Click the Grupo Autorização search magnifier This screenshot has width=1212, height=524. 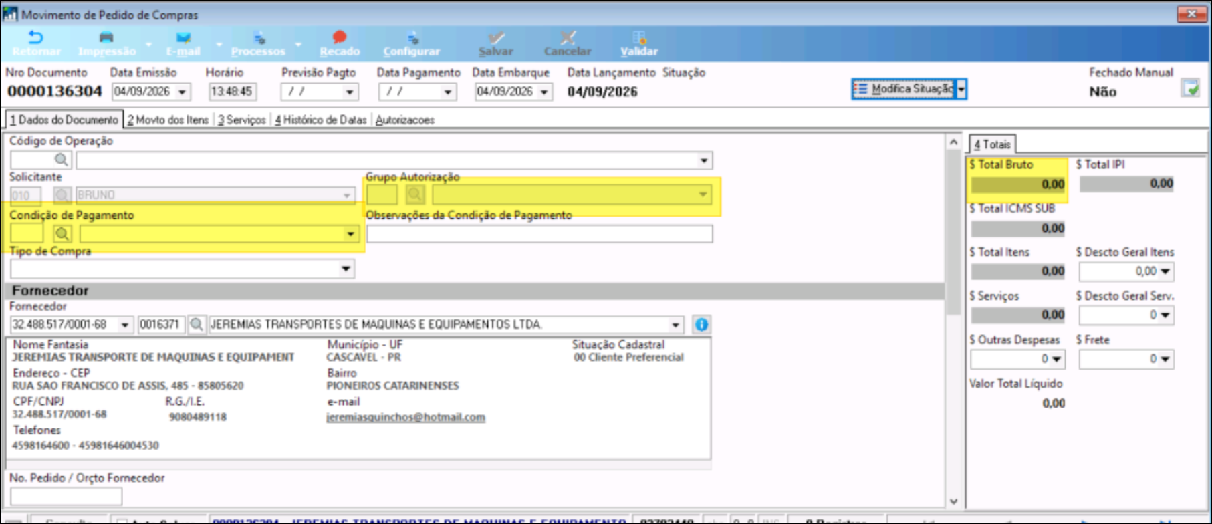click(414, 195)
